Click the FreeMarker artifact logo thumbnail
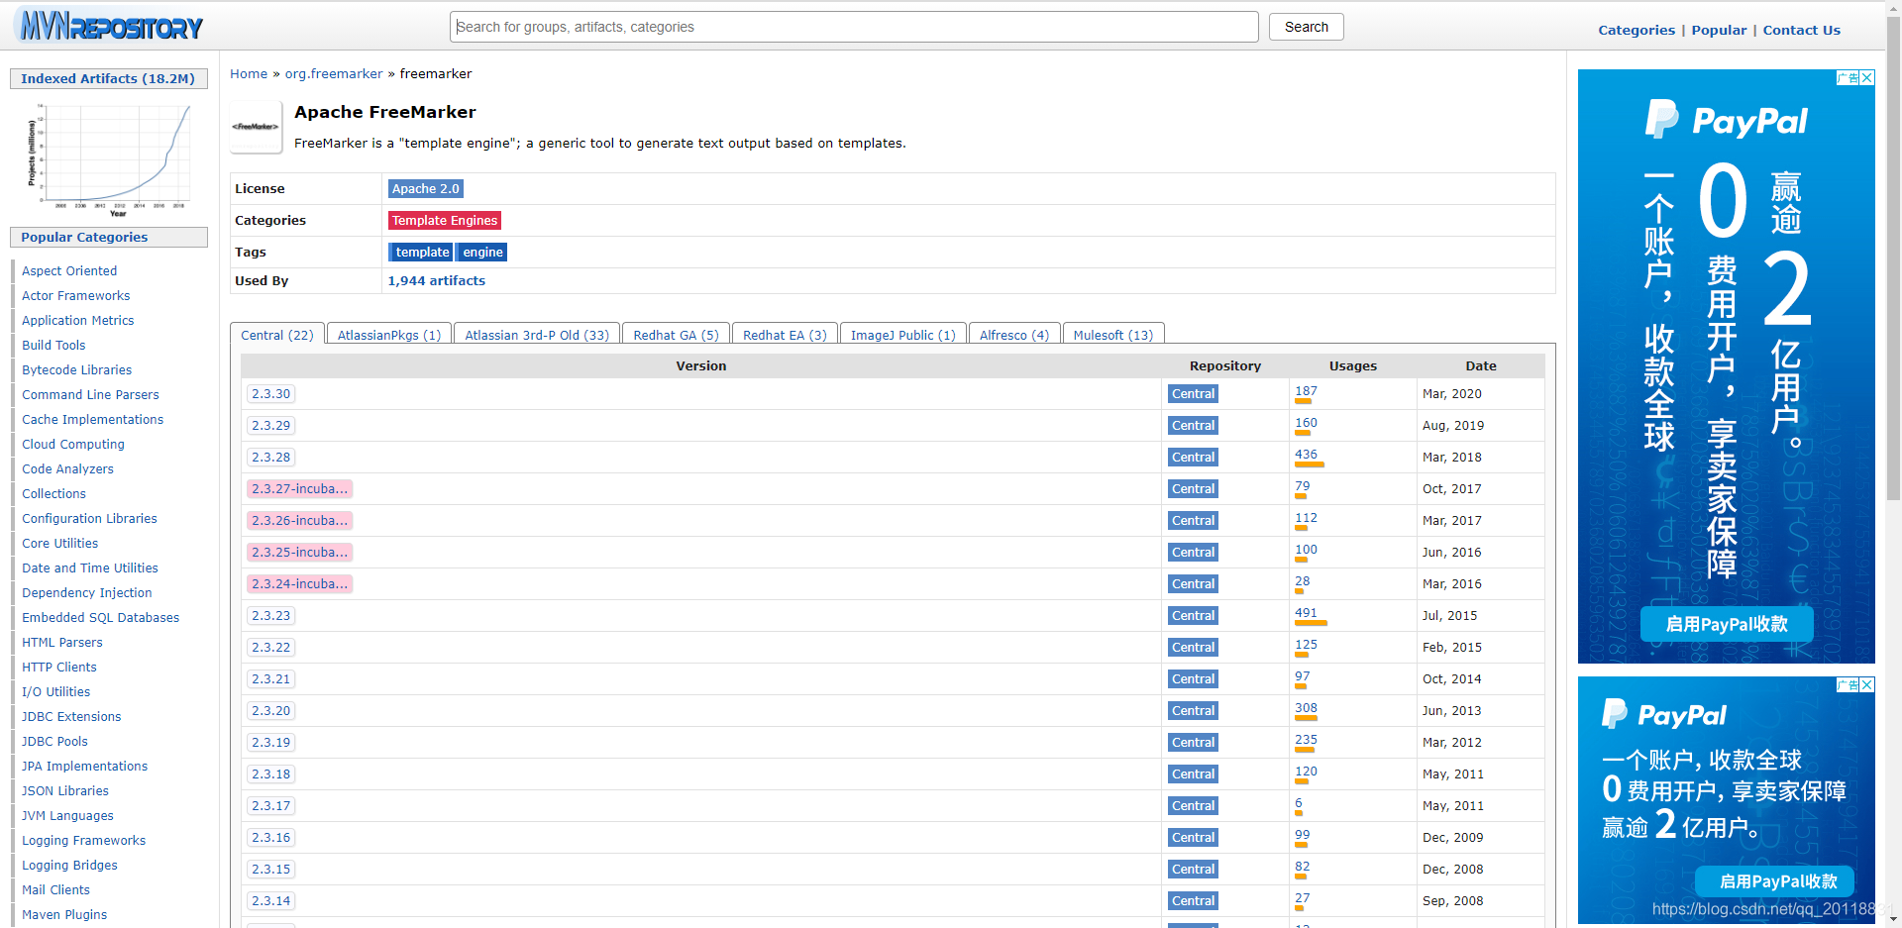The height and width of the screenshot is (928, 1902). coord(256,127)
